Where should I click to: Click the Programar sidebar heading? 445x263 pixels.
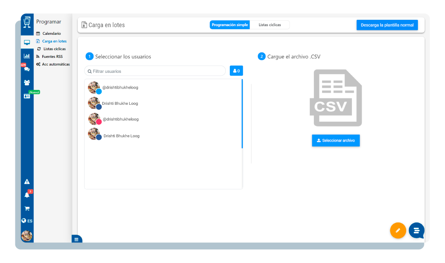click(x=49, y=21)
